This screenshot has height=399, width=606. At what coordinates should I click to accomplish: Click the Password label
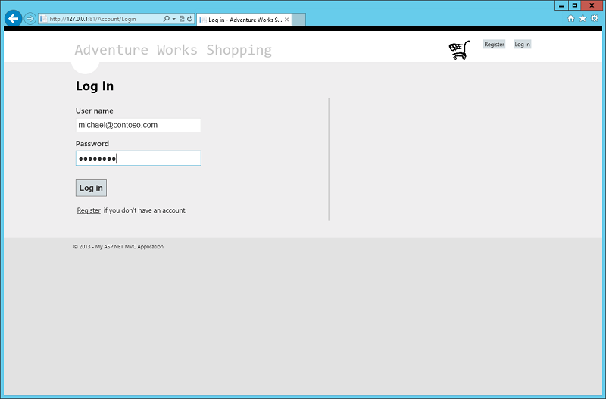92,144
